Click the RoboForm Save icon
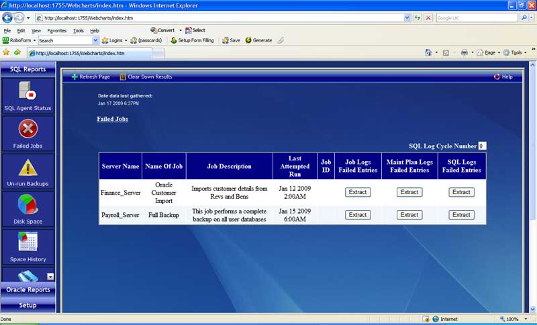Screen dimensions: 537x325 coord(225,40)
